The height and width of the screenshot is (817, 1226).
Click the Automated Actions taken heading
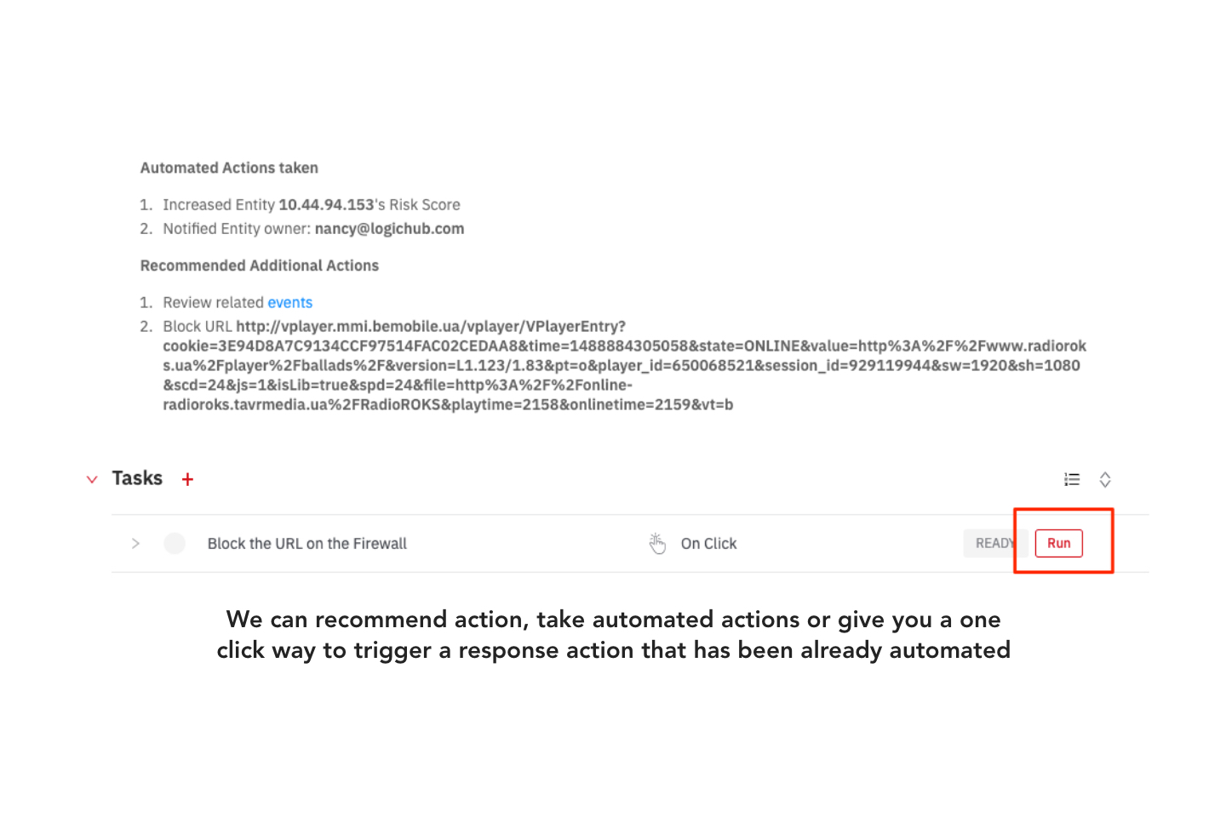tap(229, 168)
